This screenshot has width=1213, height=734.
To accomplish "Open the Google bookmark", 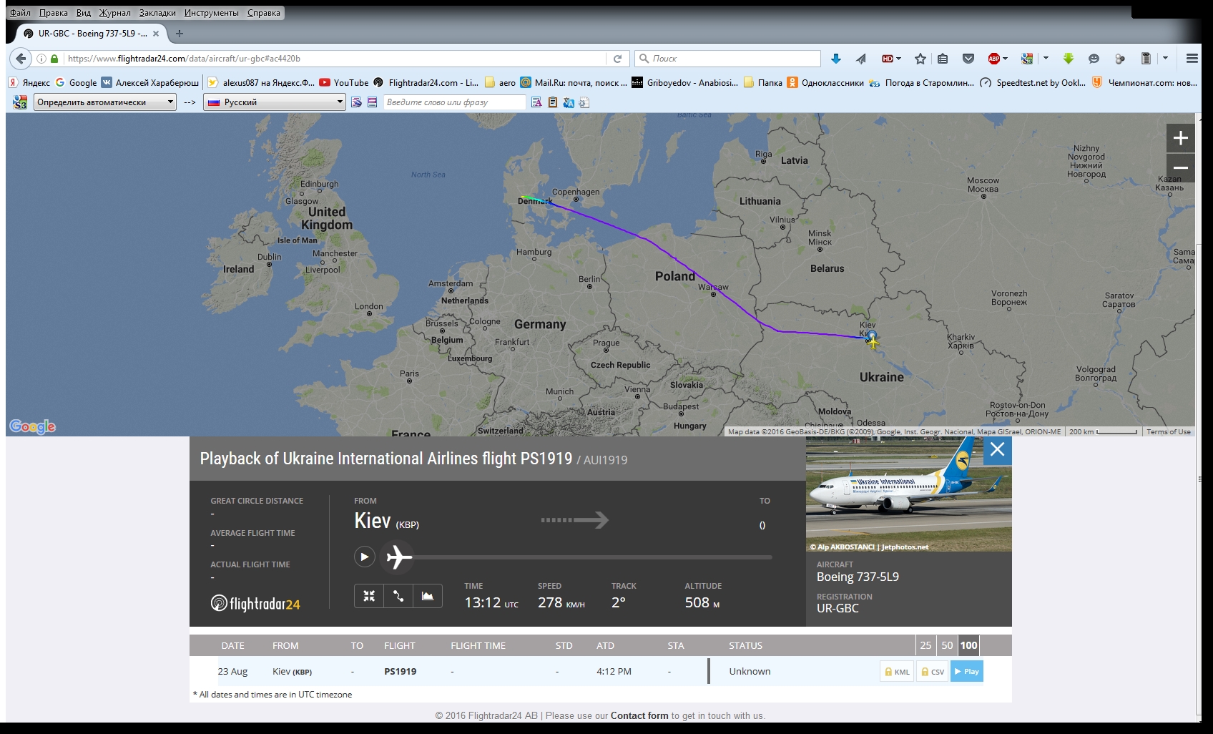I will tap(76, 83).
